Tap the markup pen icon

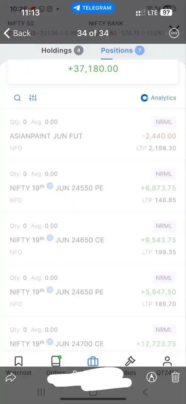click(151, 377)
